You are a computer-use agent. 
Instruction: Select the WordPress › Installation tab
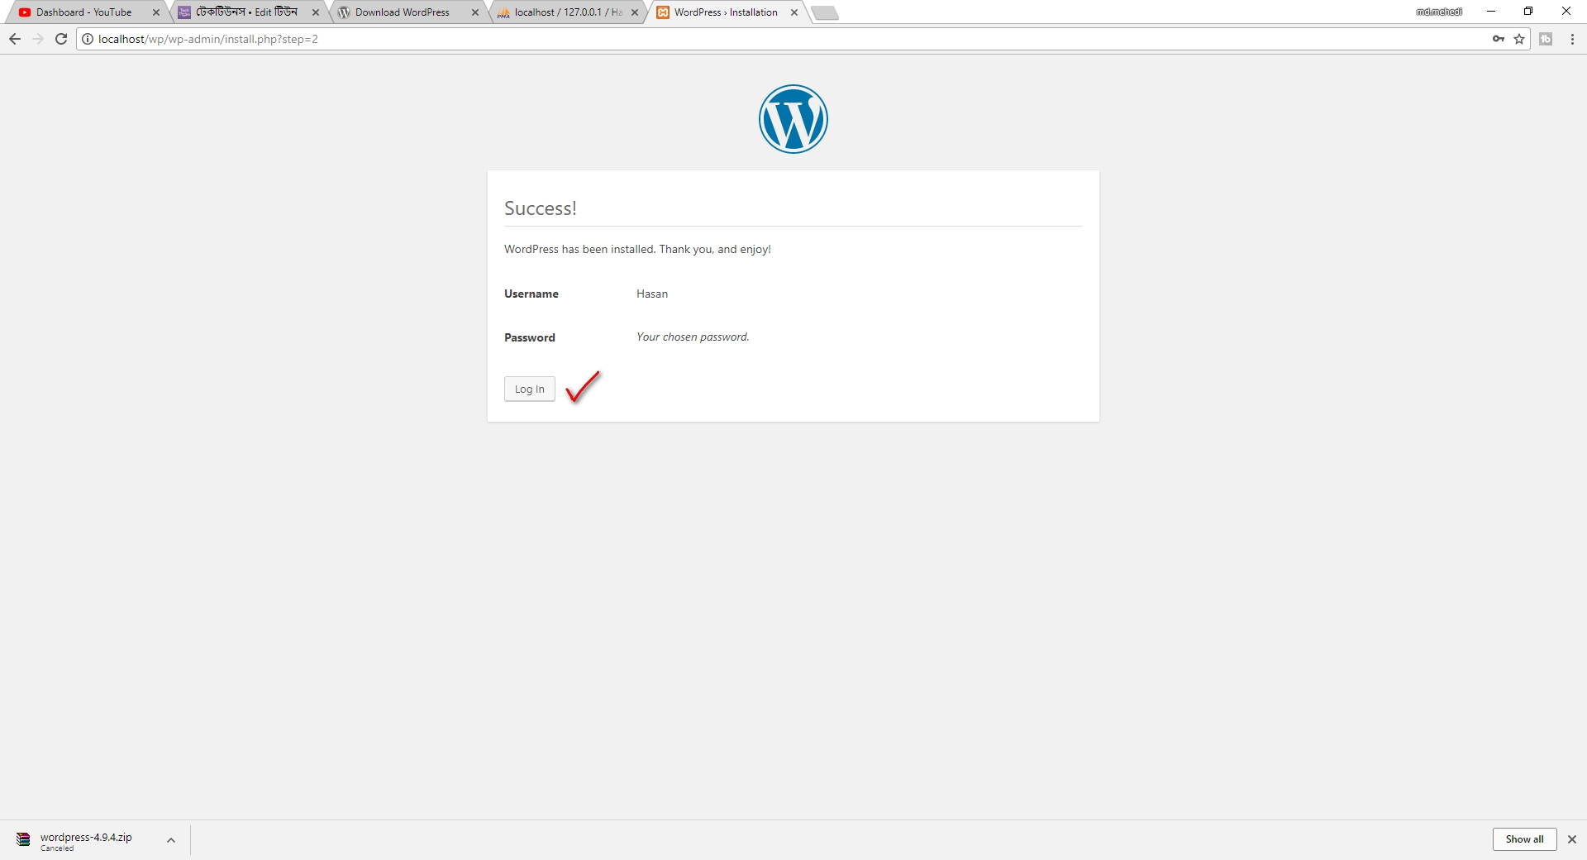[726, 12]
